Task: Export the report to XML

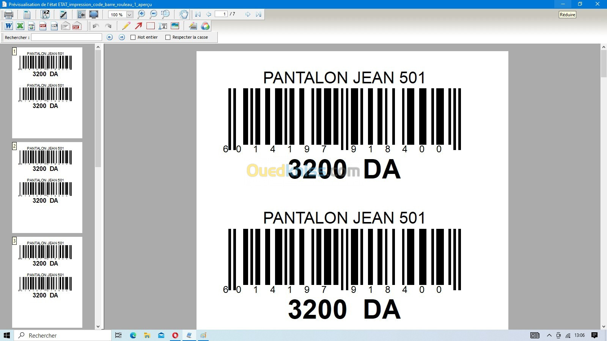Action: click(x=54, y=26)
